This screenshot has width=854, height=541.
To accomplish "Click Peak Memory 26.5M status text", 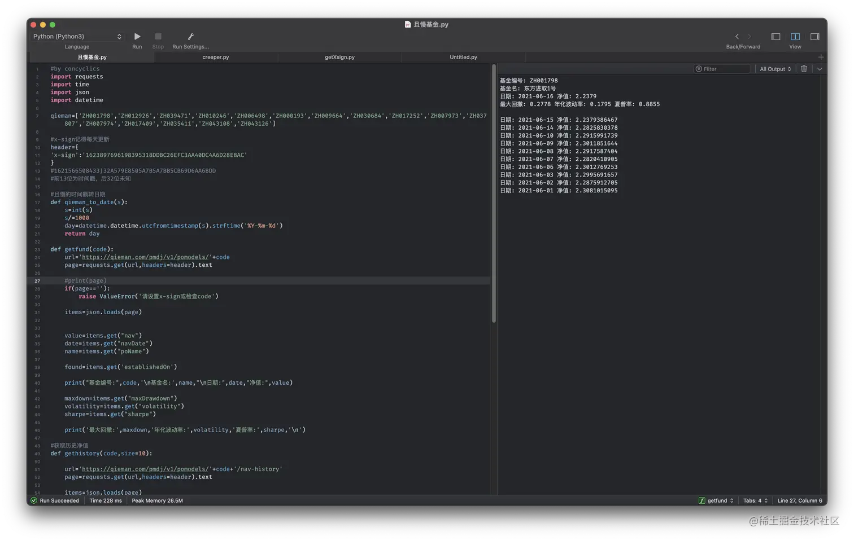I will pos(157,500).
